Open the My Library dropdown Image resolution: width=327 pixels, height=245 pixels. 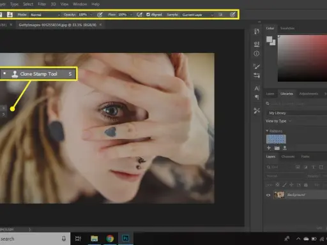[x=297, y=113]
